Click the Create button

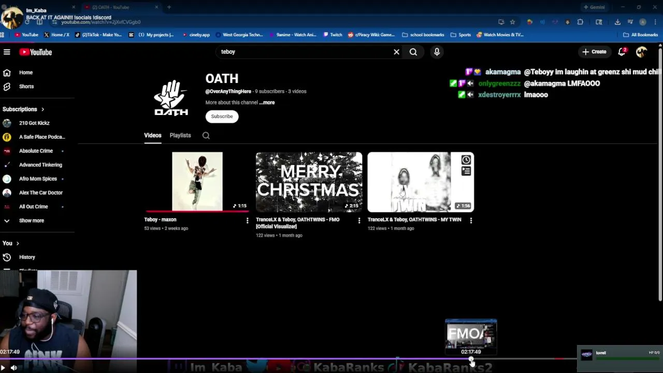tap(594, 52)
